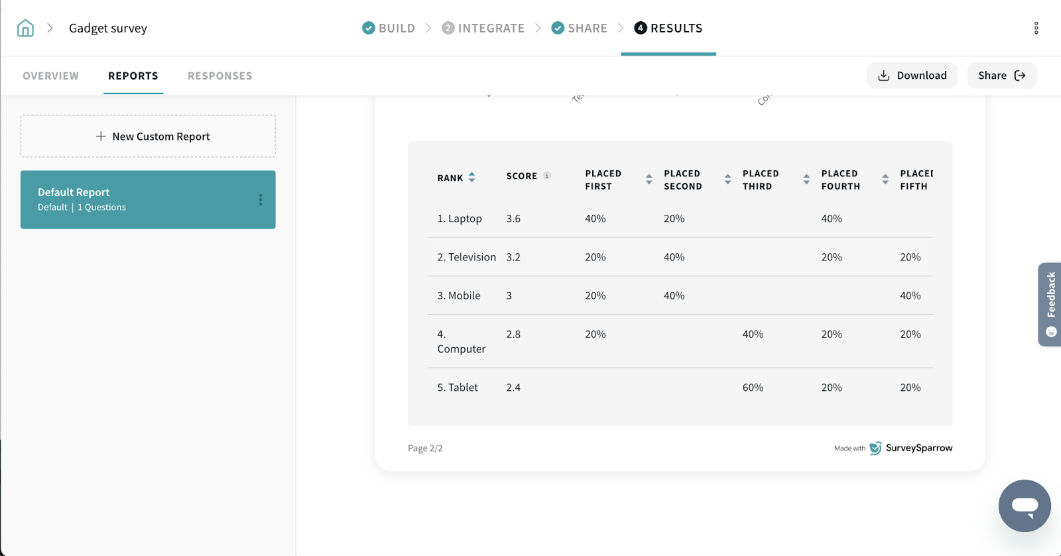
Task: Click the home icon in the breadcrumb
Action: 25,28
